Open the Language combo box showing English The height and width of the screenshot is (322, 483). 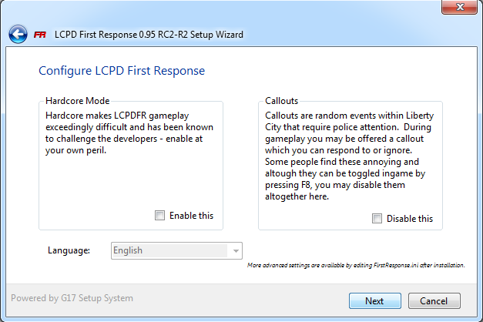(x=170, y=250)
